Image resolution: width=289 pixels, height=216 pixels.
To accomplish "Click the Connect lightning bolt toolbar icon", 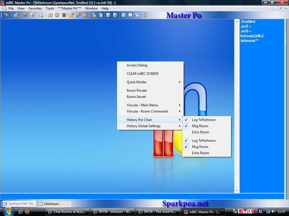I will (x=6, y=15).
